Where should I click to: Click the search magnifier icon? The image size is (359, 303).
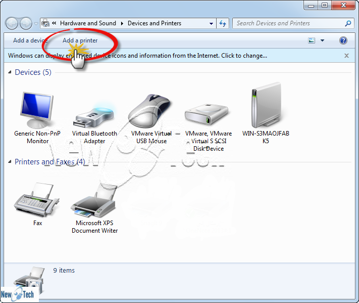pos(348,23)
